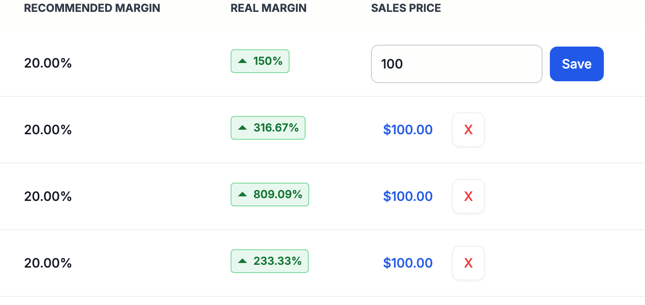Click the Real Margin column header
The width and height of the screenshot is (645, 305).
[x=269, y=8]
